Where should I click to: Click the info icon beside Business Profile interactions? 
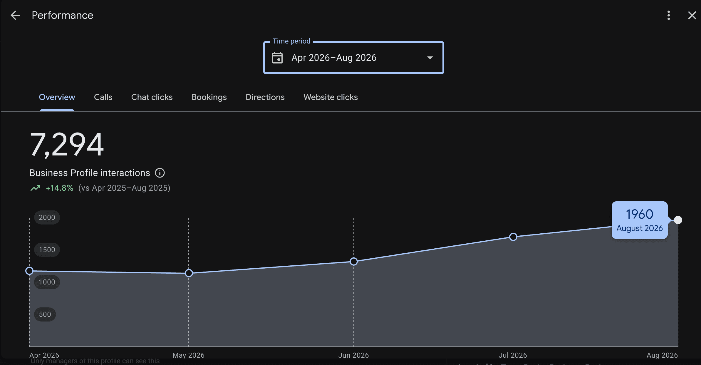(x=160, y=173)
